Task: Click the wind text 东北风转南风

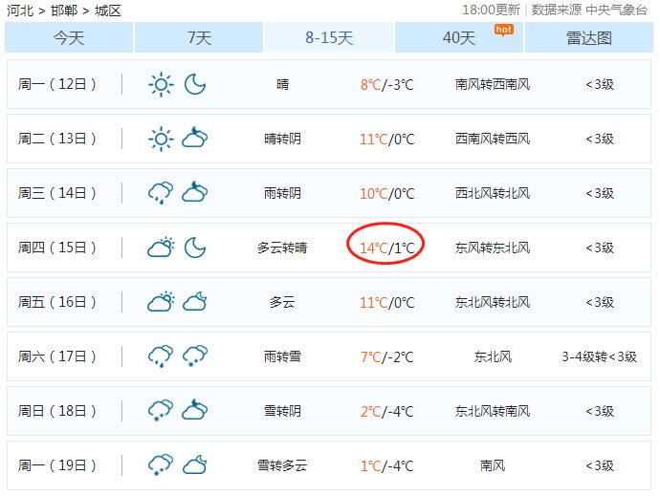Action: point(493,411)
